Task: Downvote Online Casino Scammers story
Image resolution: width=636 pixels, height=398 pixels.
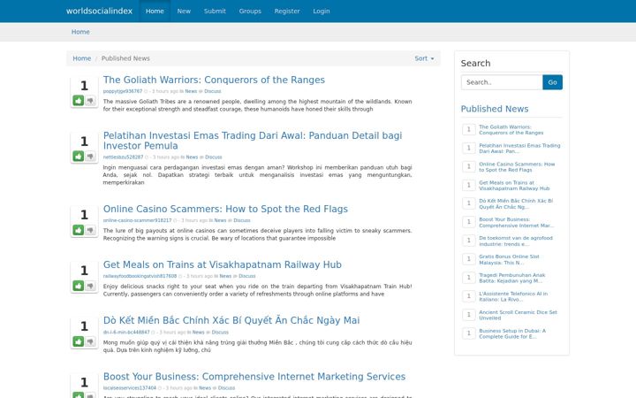Action: [90, 230]
